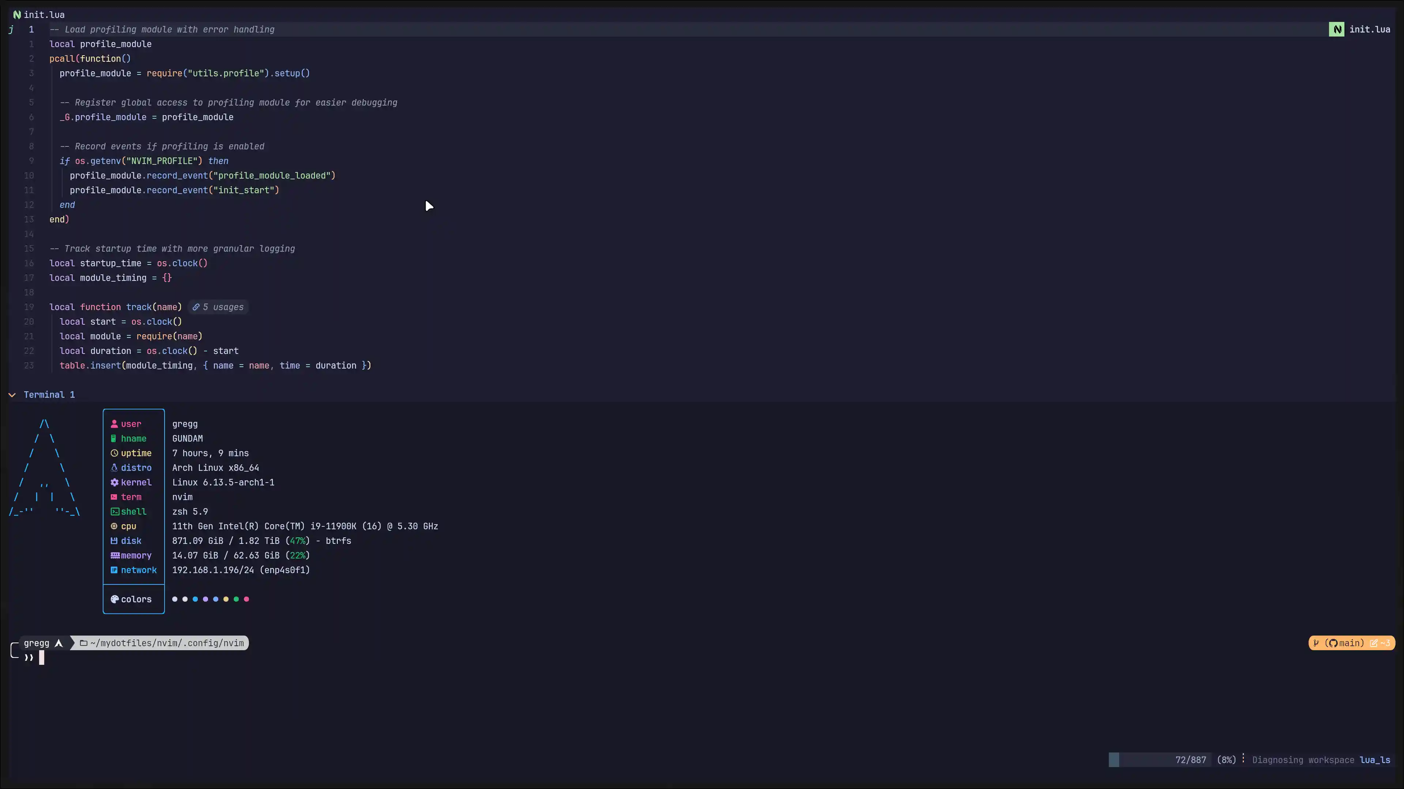Click the GitHub logo in the git badge
Viewport: 1404px width, 789px height.
click(1334, 643)
